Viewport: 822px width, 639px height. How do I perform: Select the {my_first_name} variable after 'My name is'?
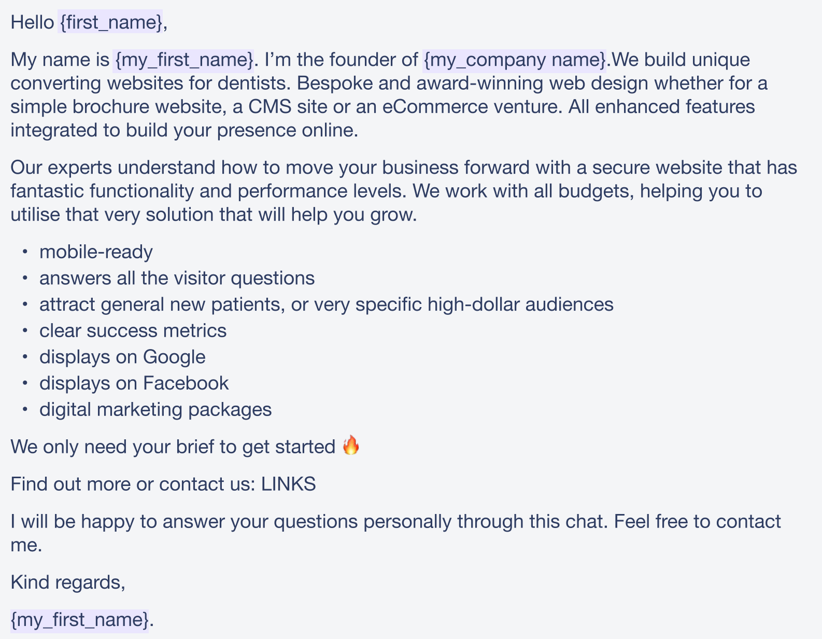(183, 60)
